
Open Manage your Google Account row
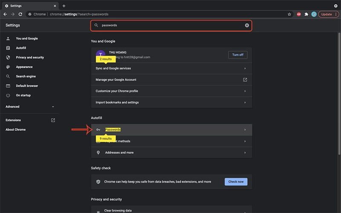(172, 80)
